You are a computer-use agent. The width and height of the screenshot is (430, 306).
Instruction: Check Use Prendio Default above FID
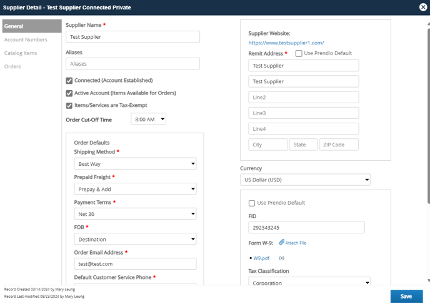252,203
